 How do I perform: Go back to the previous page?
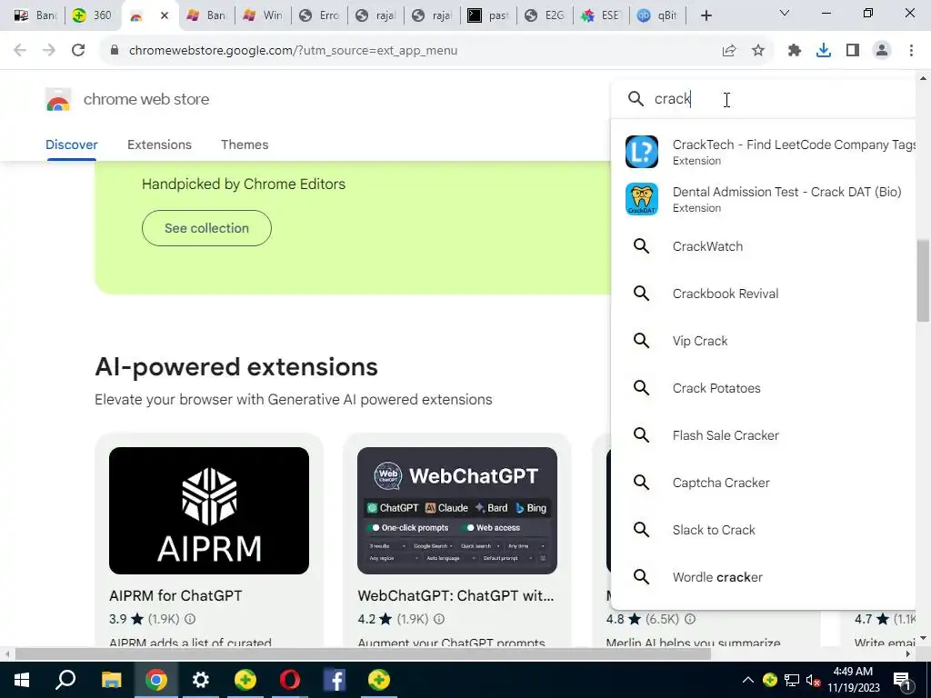pos(20,51)
